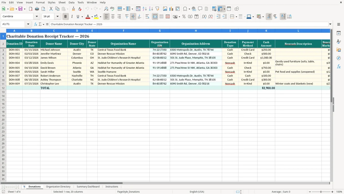Toggle Italic formatting
The height and width of the screenshot is (194, 344).
72,17
